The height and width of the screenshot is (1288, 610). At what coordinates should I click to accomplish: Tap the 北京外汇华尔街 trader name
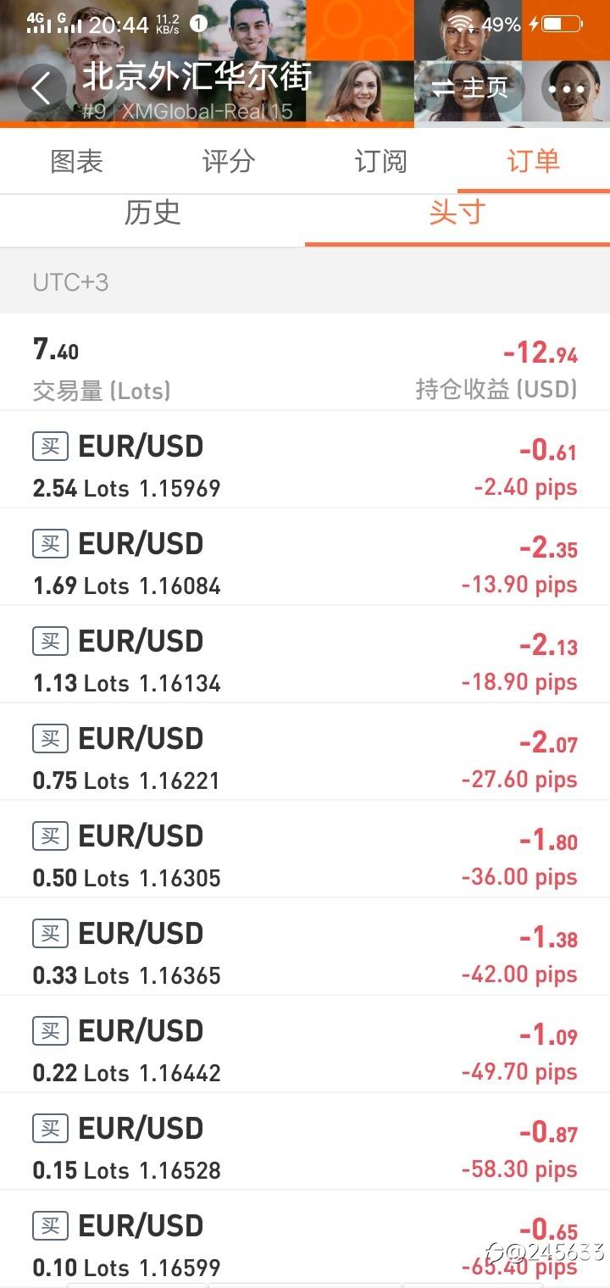coord(197,76)
